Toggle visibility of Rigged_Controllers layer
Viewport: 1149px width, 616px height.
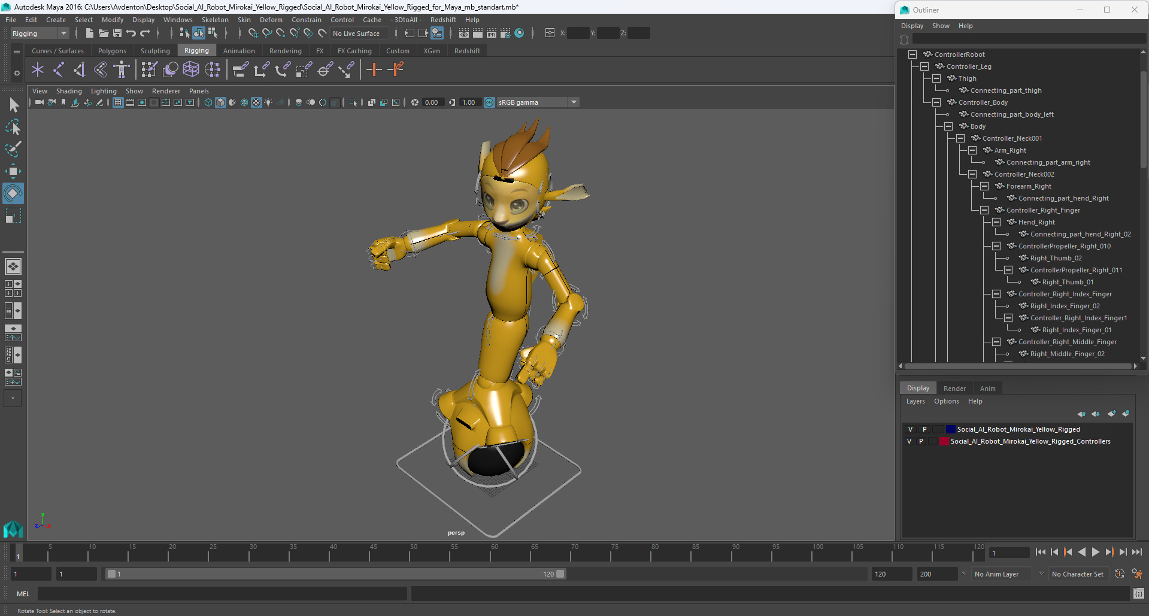[910, 441]
